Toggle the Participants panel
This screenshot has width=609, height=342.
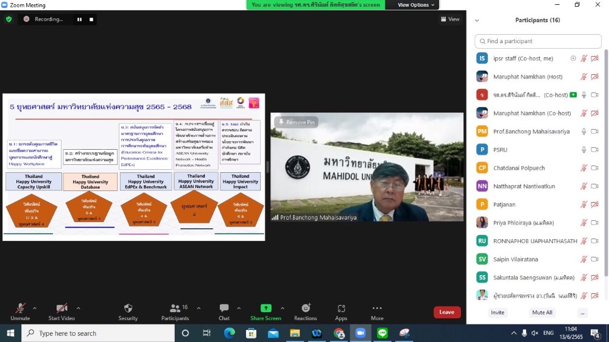pyautogui.click(x=175, y=309)
